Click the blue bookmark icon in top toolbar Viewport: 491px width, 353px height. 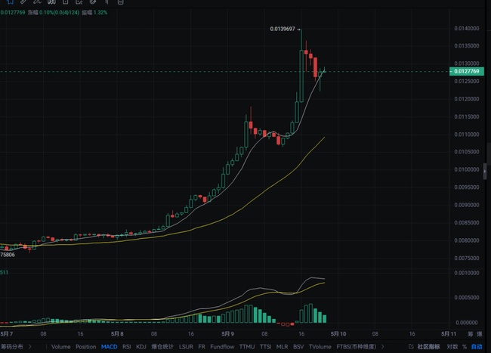pos(10,2)
